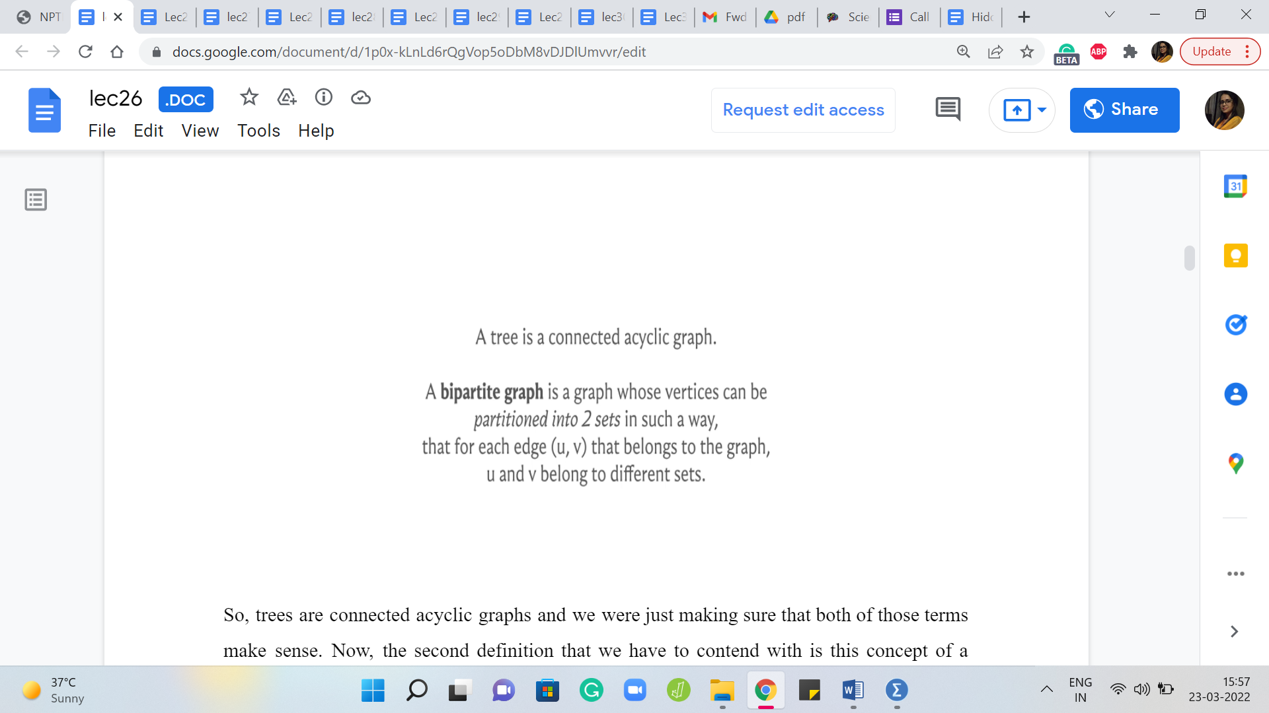1269x713 pixels.
Task: Click the blue Share button
Action: coord(1124,110)
